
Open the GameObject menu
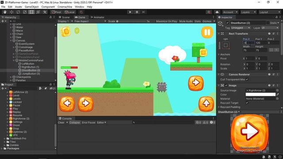(x=31, y=7)
